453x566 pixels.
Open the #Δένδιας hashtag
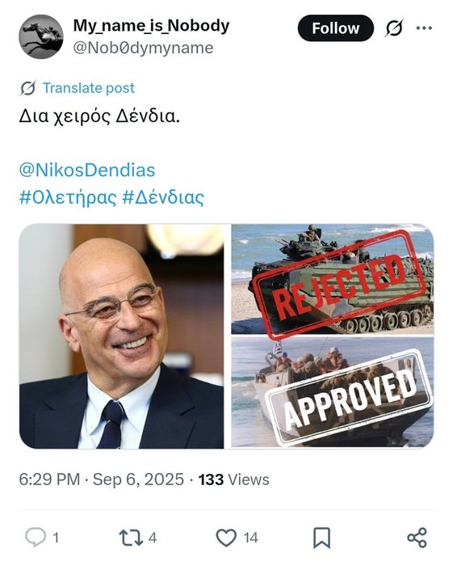click(x=163, y=197)
